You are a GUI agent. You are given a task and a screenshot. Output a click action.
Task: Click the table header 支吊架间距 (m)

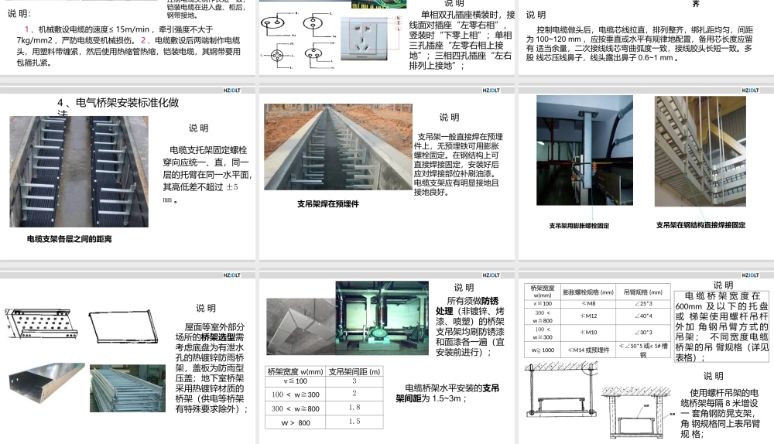coord(354,372)
